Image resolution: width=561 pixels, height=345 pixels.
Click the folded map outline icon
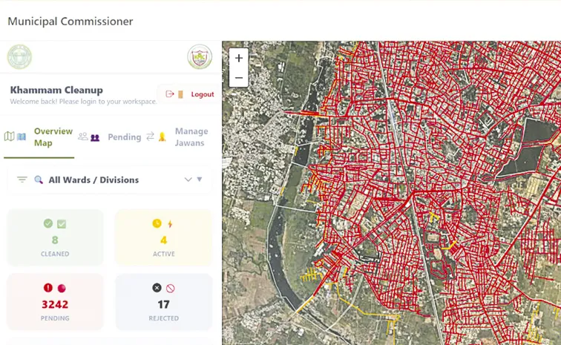coord(10,137)
